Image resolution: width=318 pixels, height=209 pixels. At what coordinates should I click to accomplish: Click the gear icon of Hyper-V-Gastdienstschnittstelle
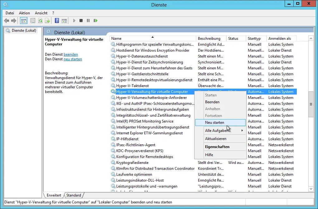click(113, 74)
